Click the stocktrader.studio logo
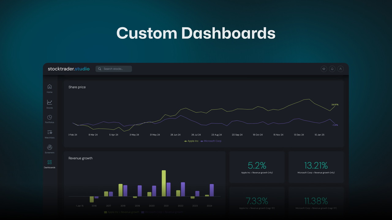The height and width of the screenshot is (220, 392). 69,69
